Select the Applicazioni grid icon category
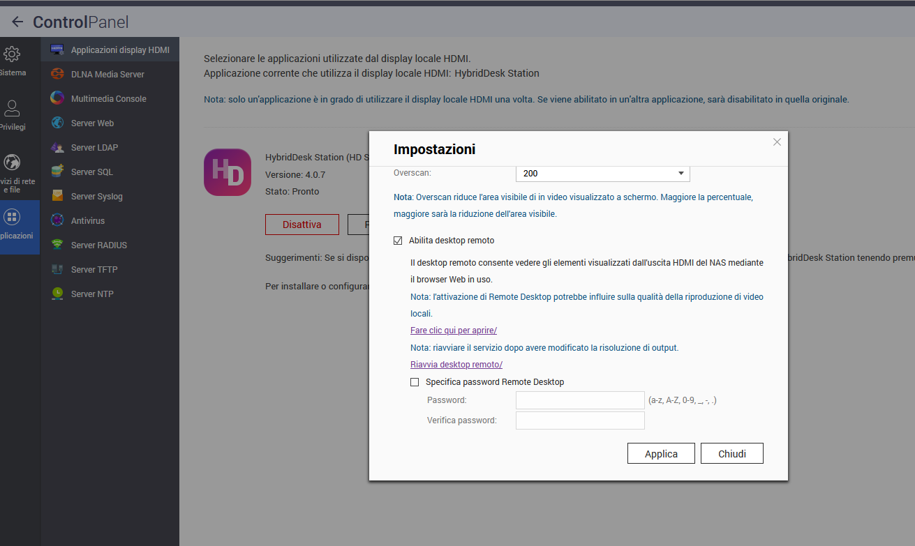This screenshot has width=915, height=546. 12,218
